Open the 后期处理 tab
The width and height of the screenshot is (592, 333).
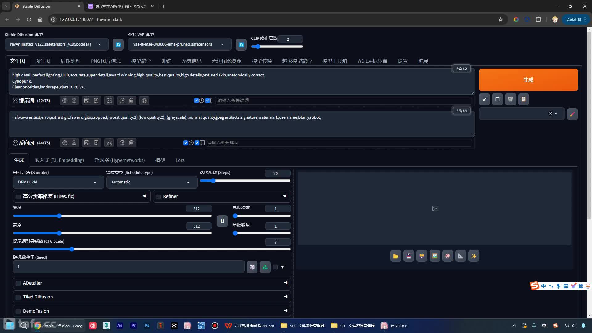[x=70, y=61]
